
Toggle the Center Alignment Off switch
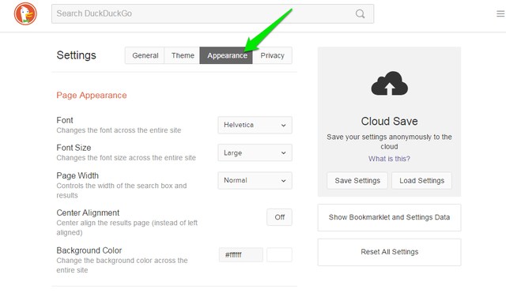click(279, 217)
